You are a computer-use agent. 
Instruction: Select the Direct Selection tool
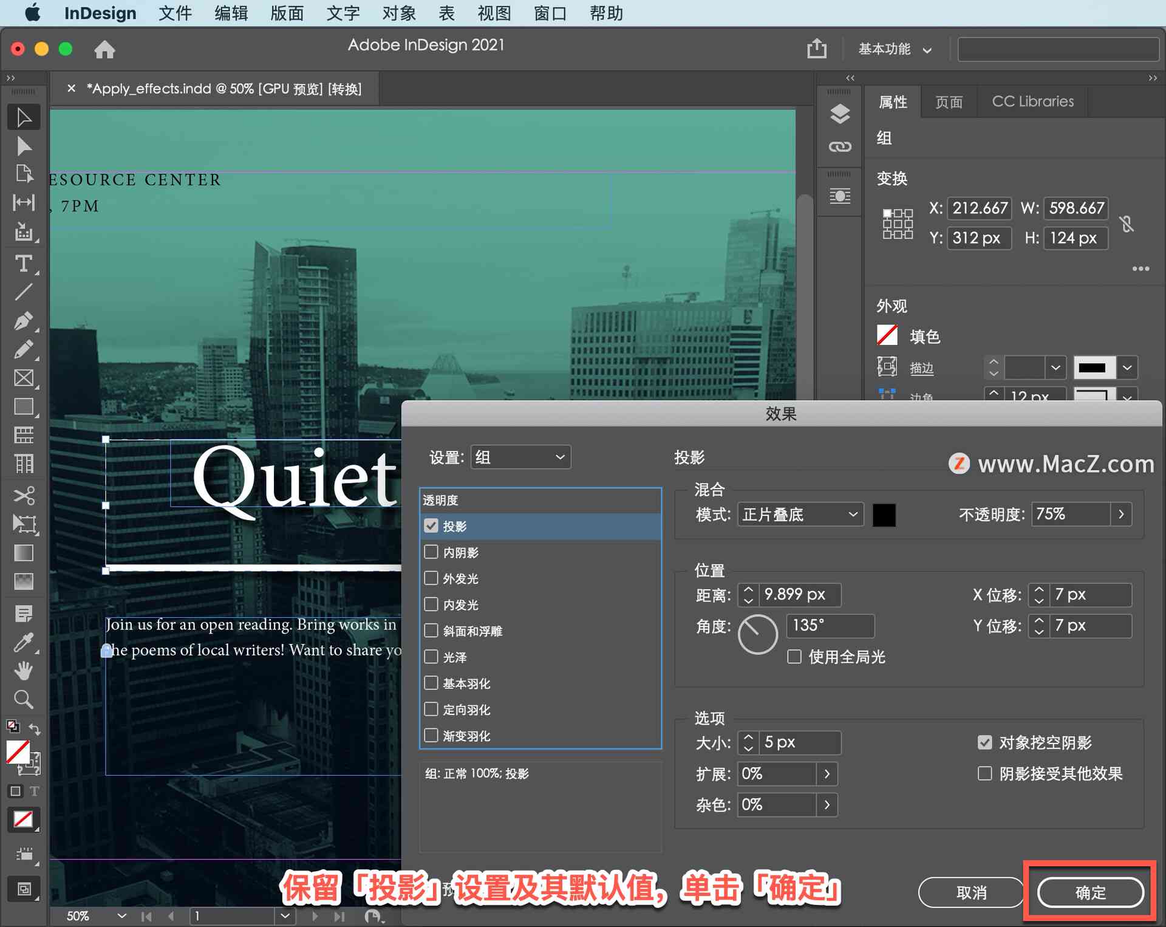pyautogui.click(x=24, y=146)
